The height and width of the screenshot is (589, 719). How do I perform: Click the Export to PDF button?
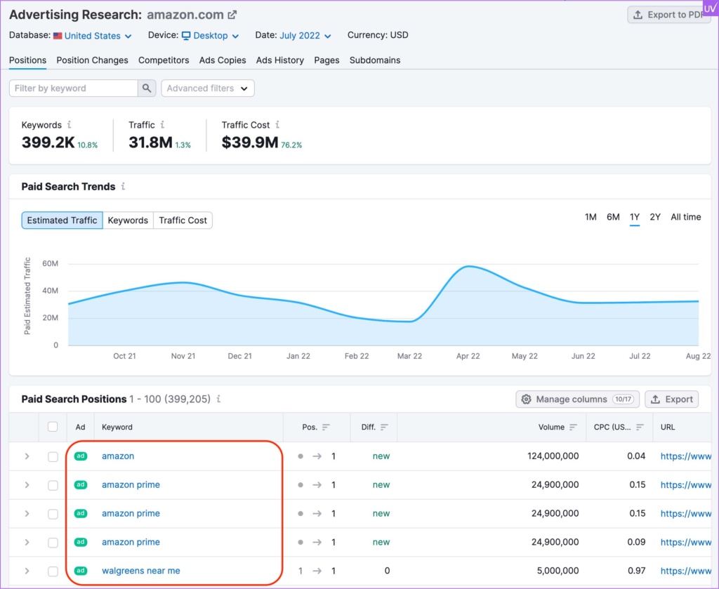coord(668,15)
